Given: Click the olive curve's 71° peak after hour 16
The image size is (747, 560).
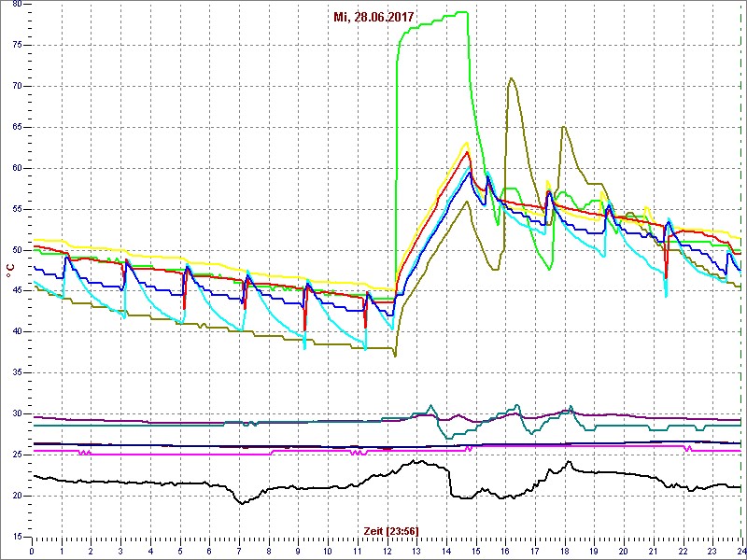Looking at the screenshot, I should 511,78.
